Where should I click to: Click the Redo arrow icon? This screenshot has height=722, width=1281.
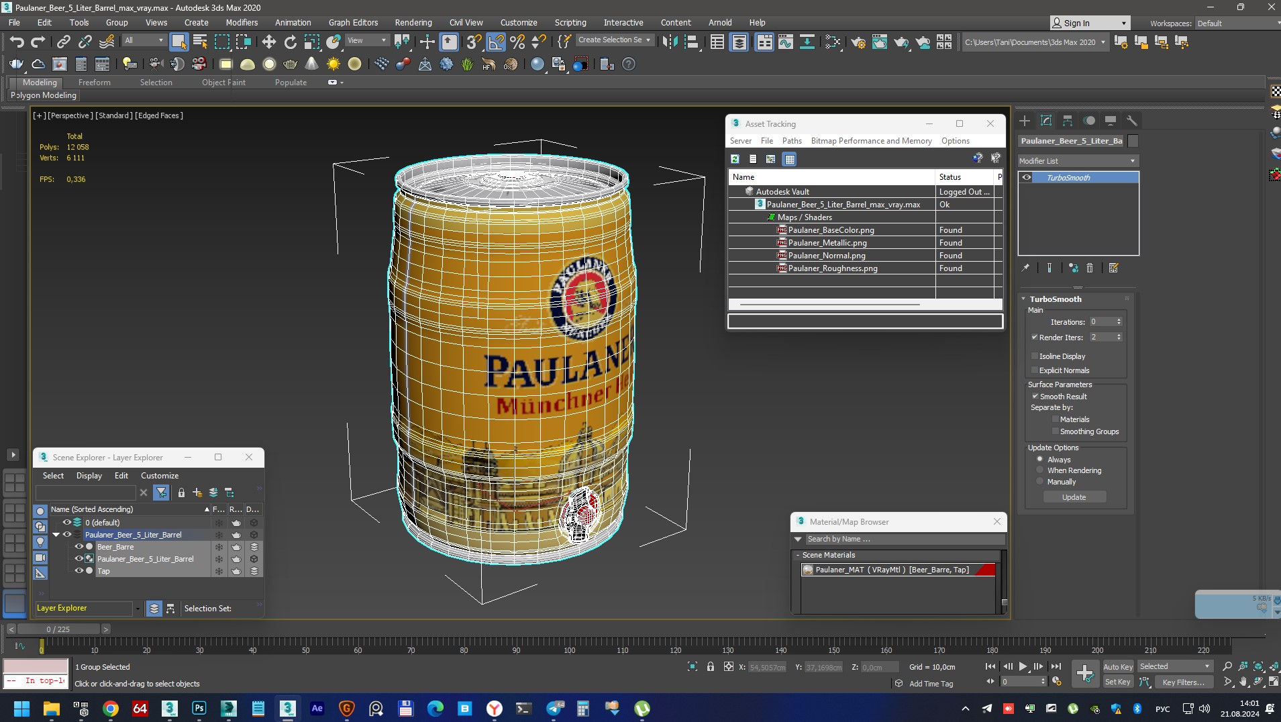(38, 42)
